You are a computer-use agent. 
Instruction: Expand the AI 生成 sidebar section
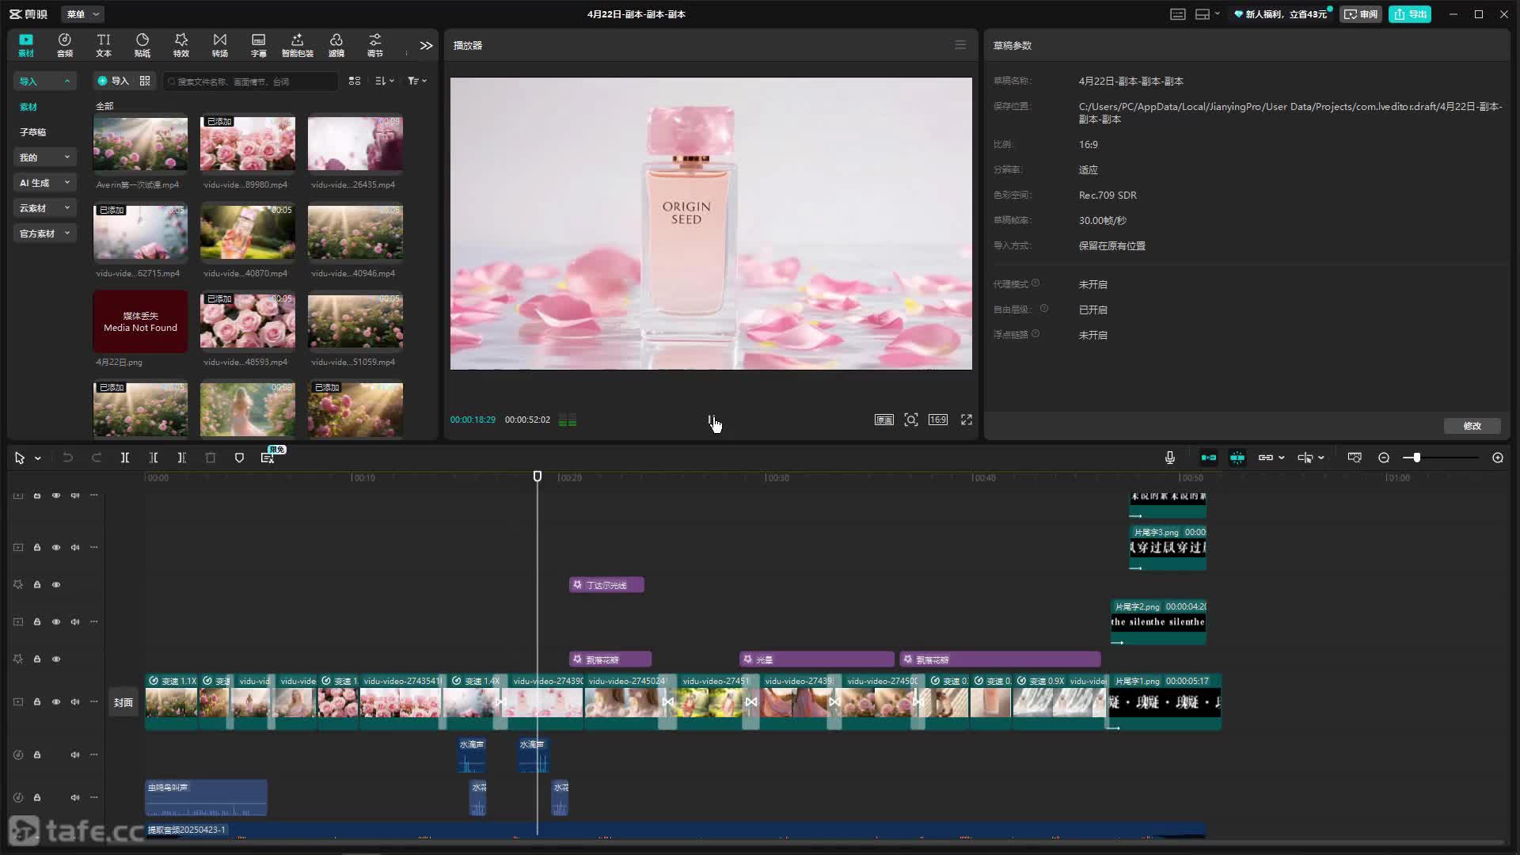(x=44, y=183)
